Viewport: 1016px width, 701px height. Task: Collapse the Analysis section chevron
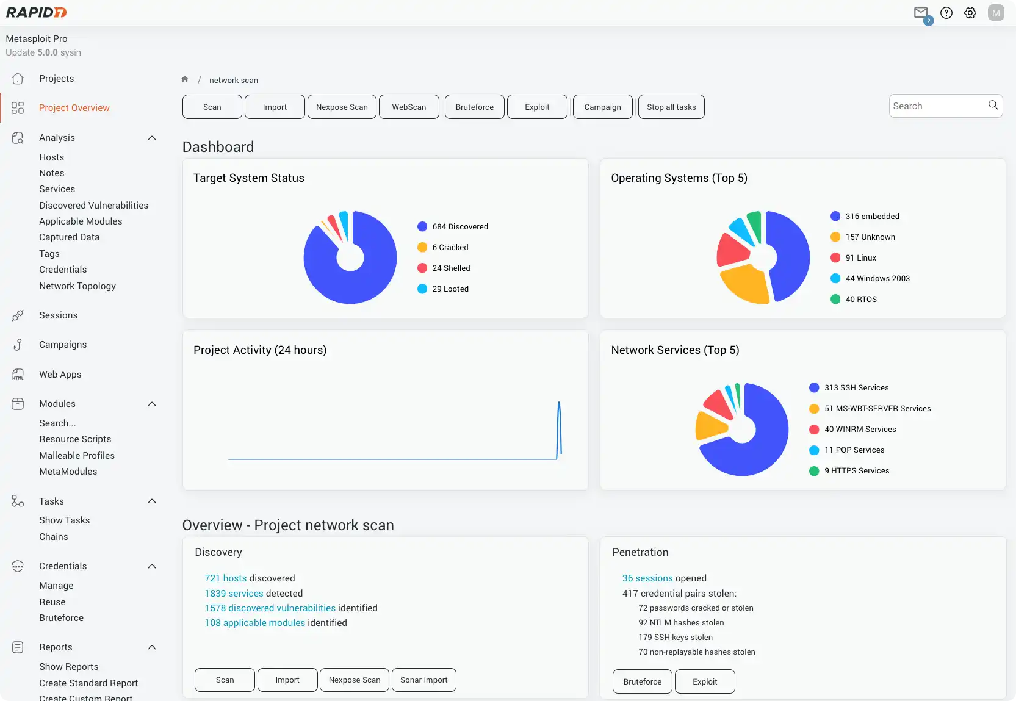[151, 137]
